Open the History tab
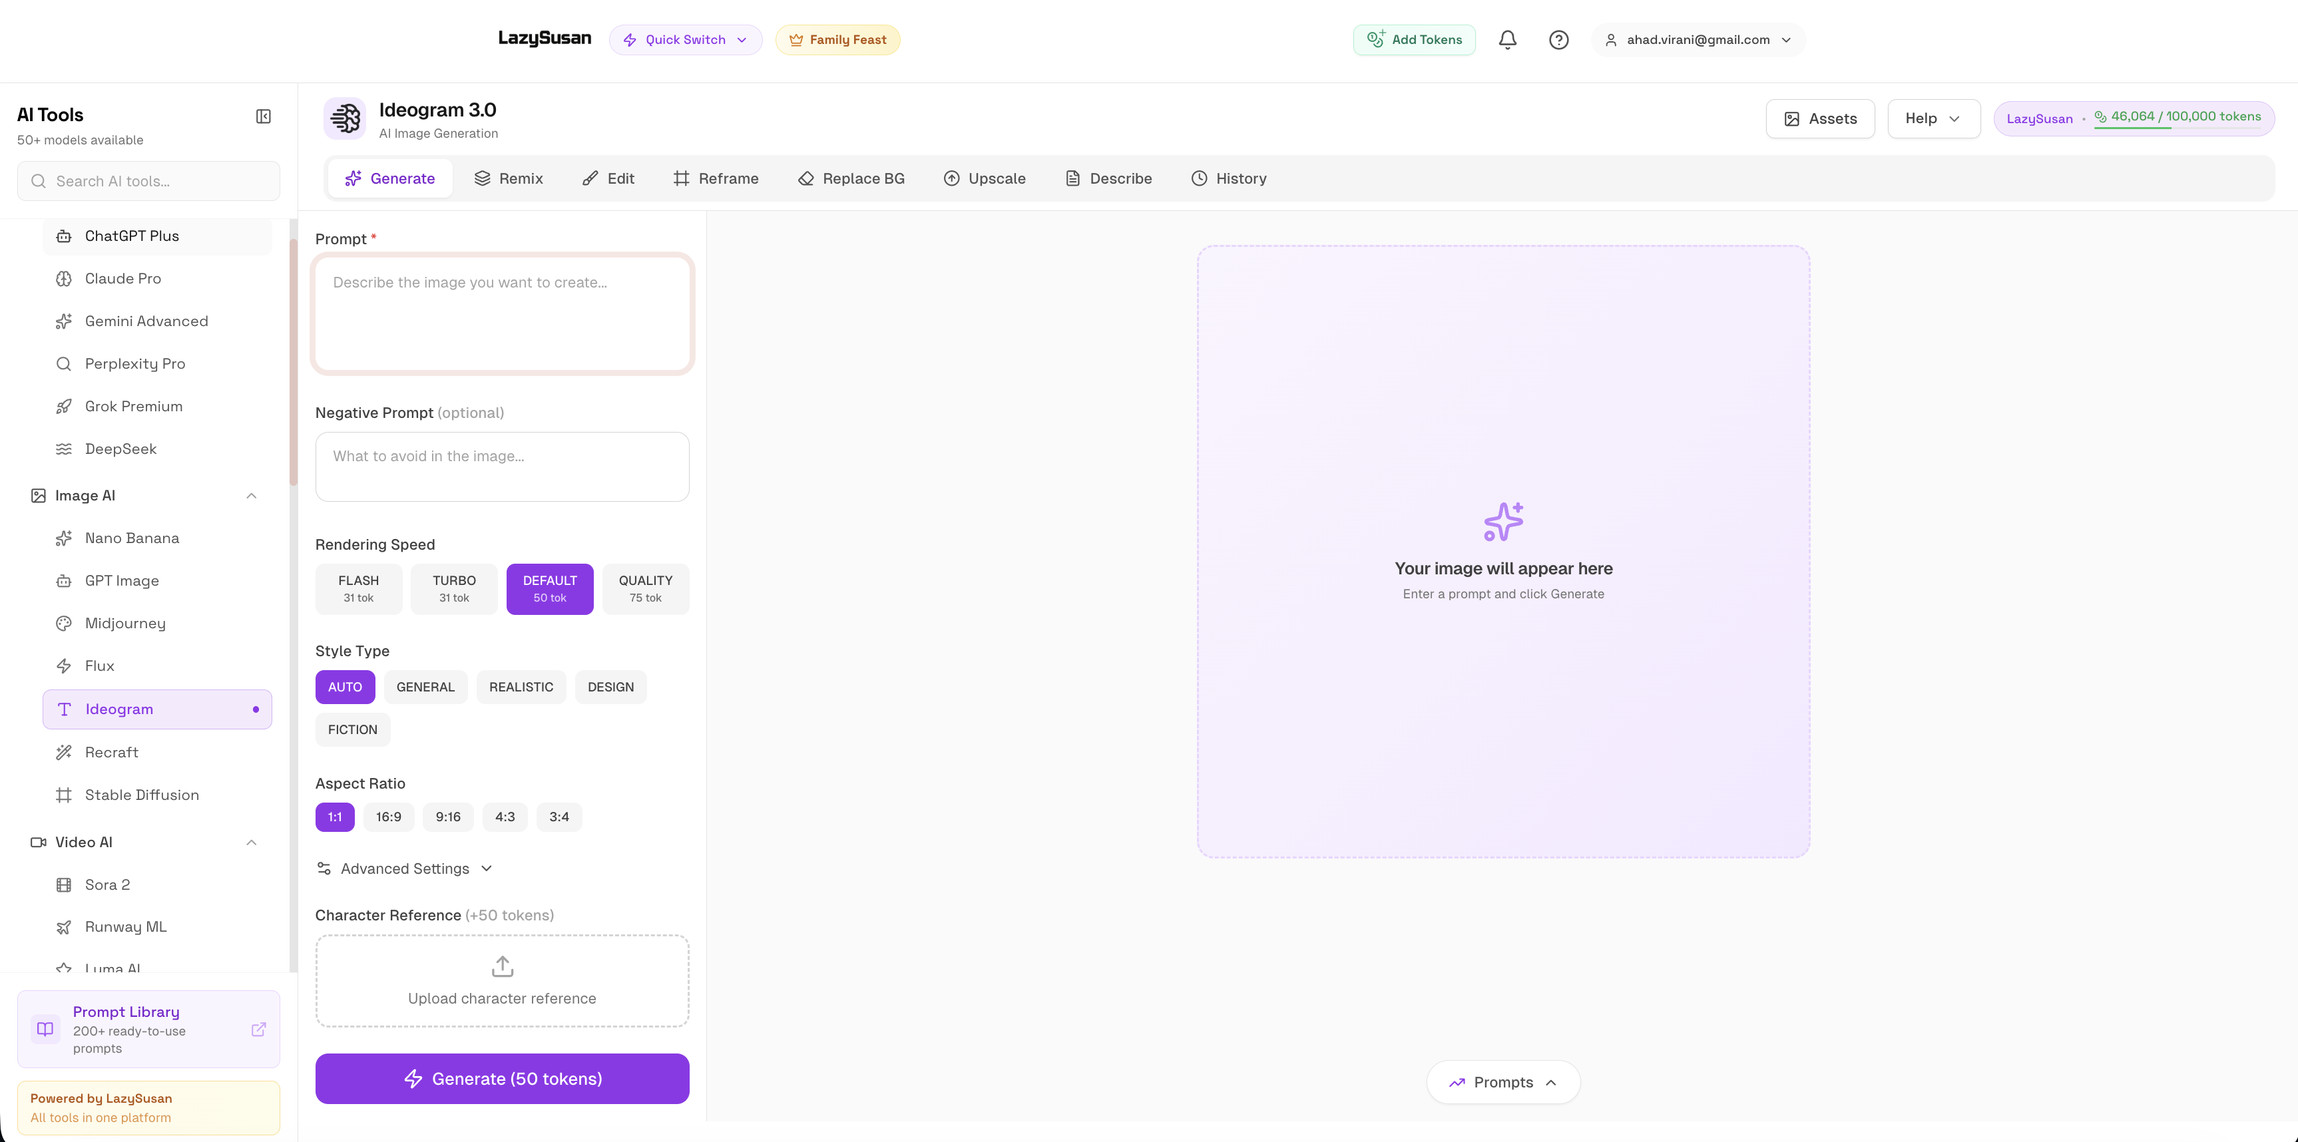Screen dimensions: 2298x1142 [x=1228, y=178]
